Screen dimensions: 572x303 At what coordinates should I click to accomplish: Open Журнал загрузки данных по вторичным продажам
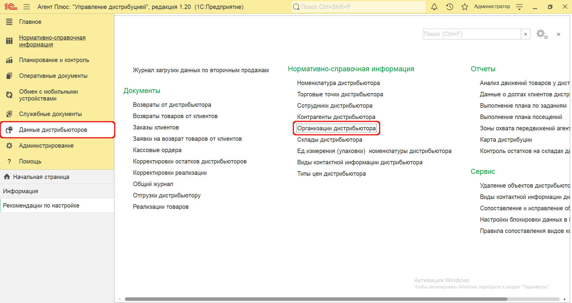(x=201, y=70)
